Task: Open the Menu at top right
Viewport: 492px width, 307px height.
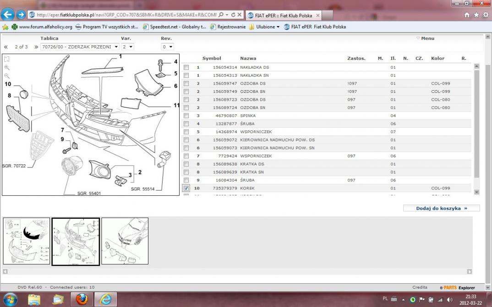Action: tap(426, 38)
